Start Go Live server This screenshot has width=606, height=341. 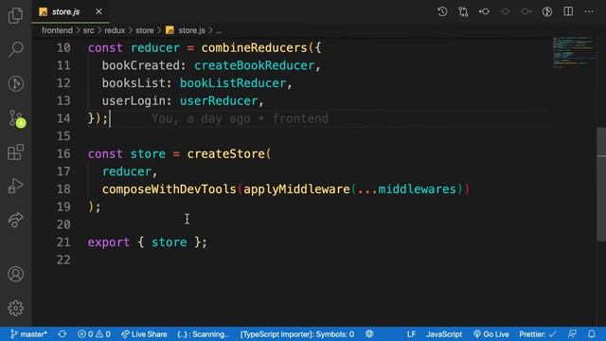tap(491, 334)
